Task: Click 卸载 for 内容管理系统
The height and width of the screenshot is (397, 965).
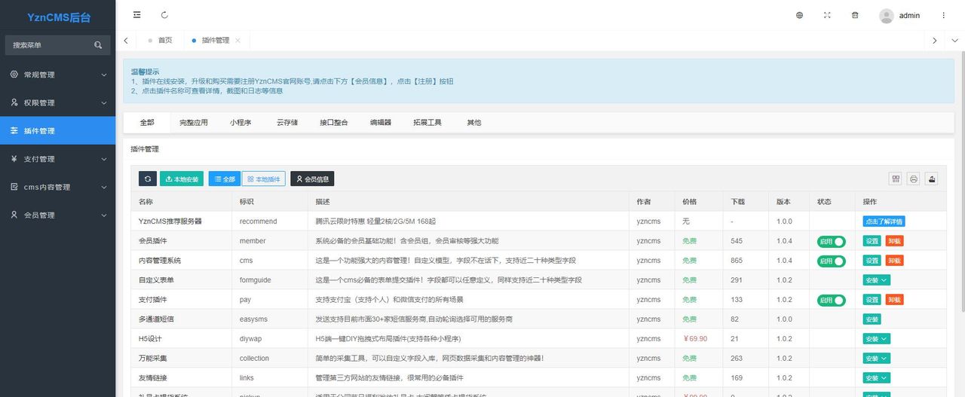Action: point(894,261)
